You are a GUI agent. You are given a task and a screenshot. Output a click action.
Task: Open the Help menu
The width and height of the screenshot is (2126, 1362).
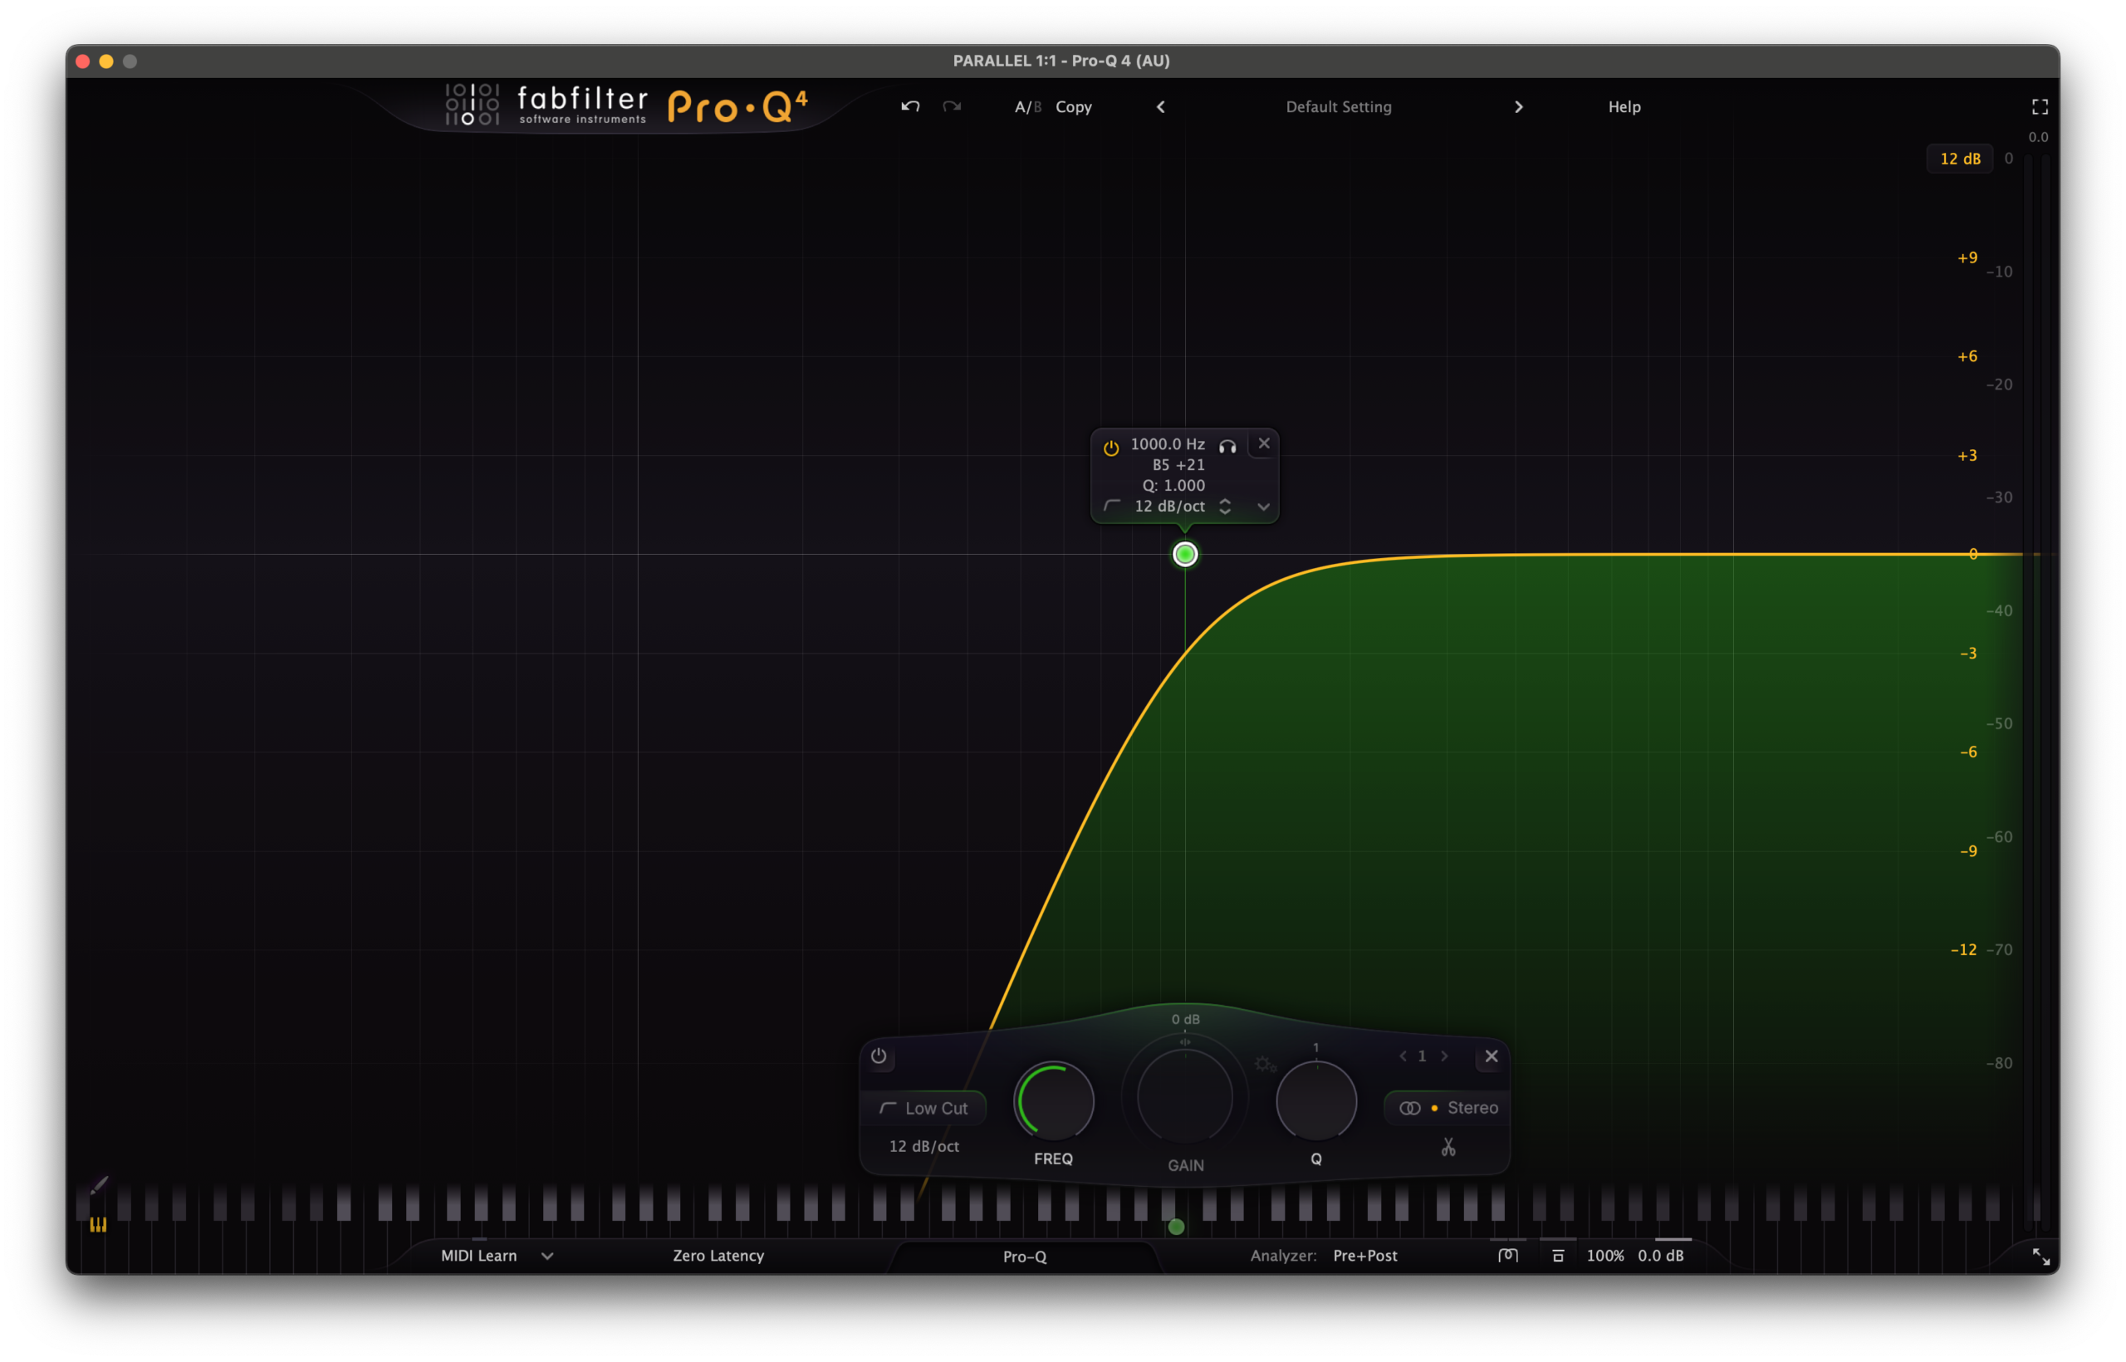point(1624,107)
